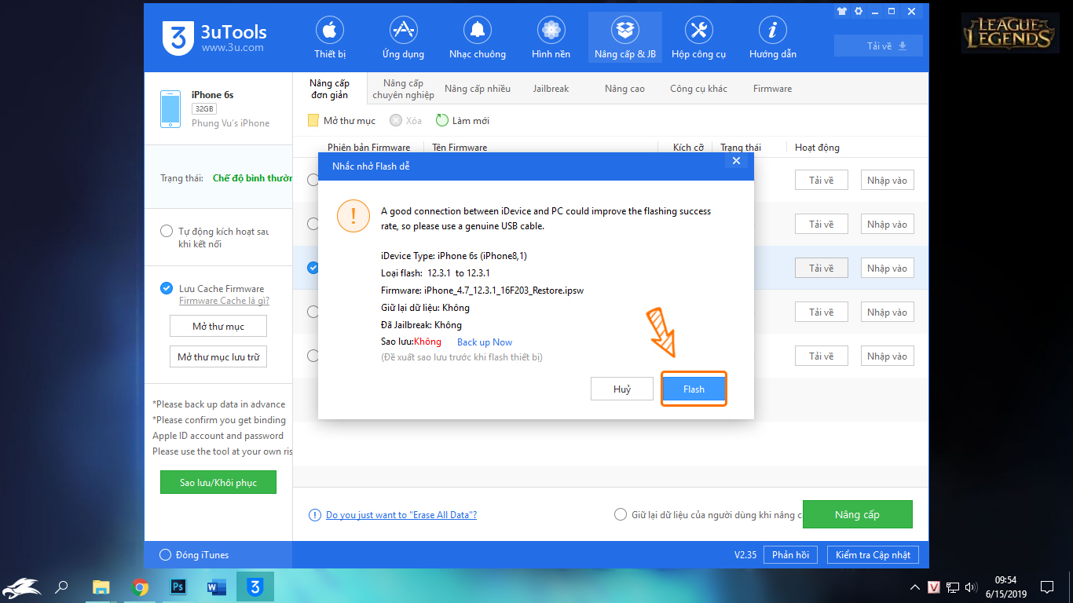This screenshot has width=1073, height=603.
Task: Open Nhạc chuông ringtones section
Action: tap(478, 38)
